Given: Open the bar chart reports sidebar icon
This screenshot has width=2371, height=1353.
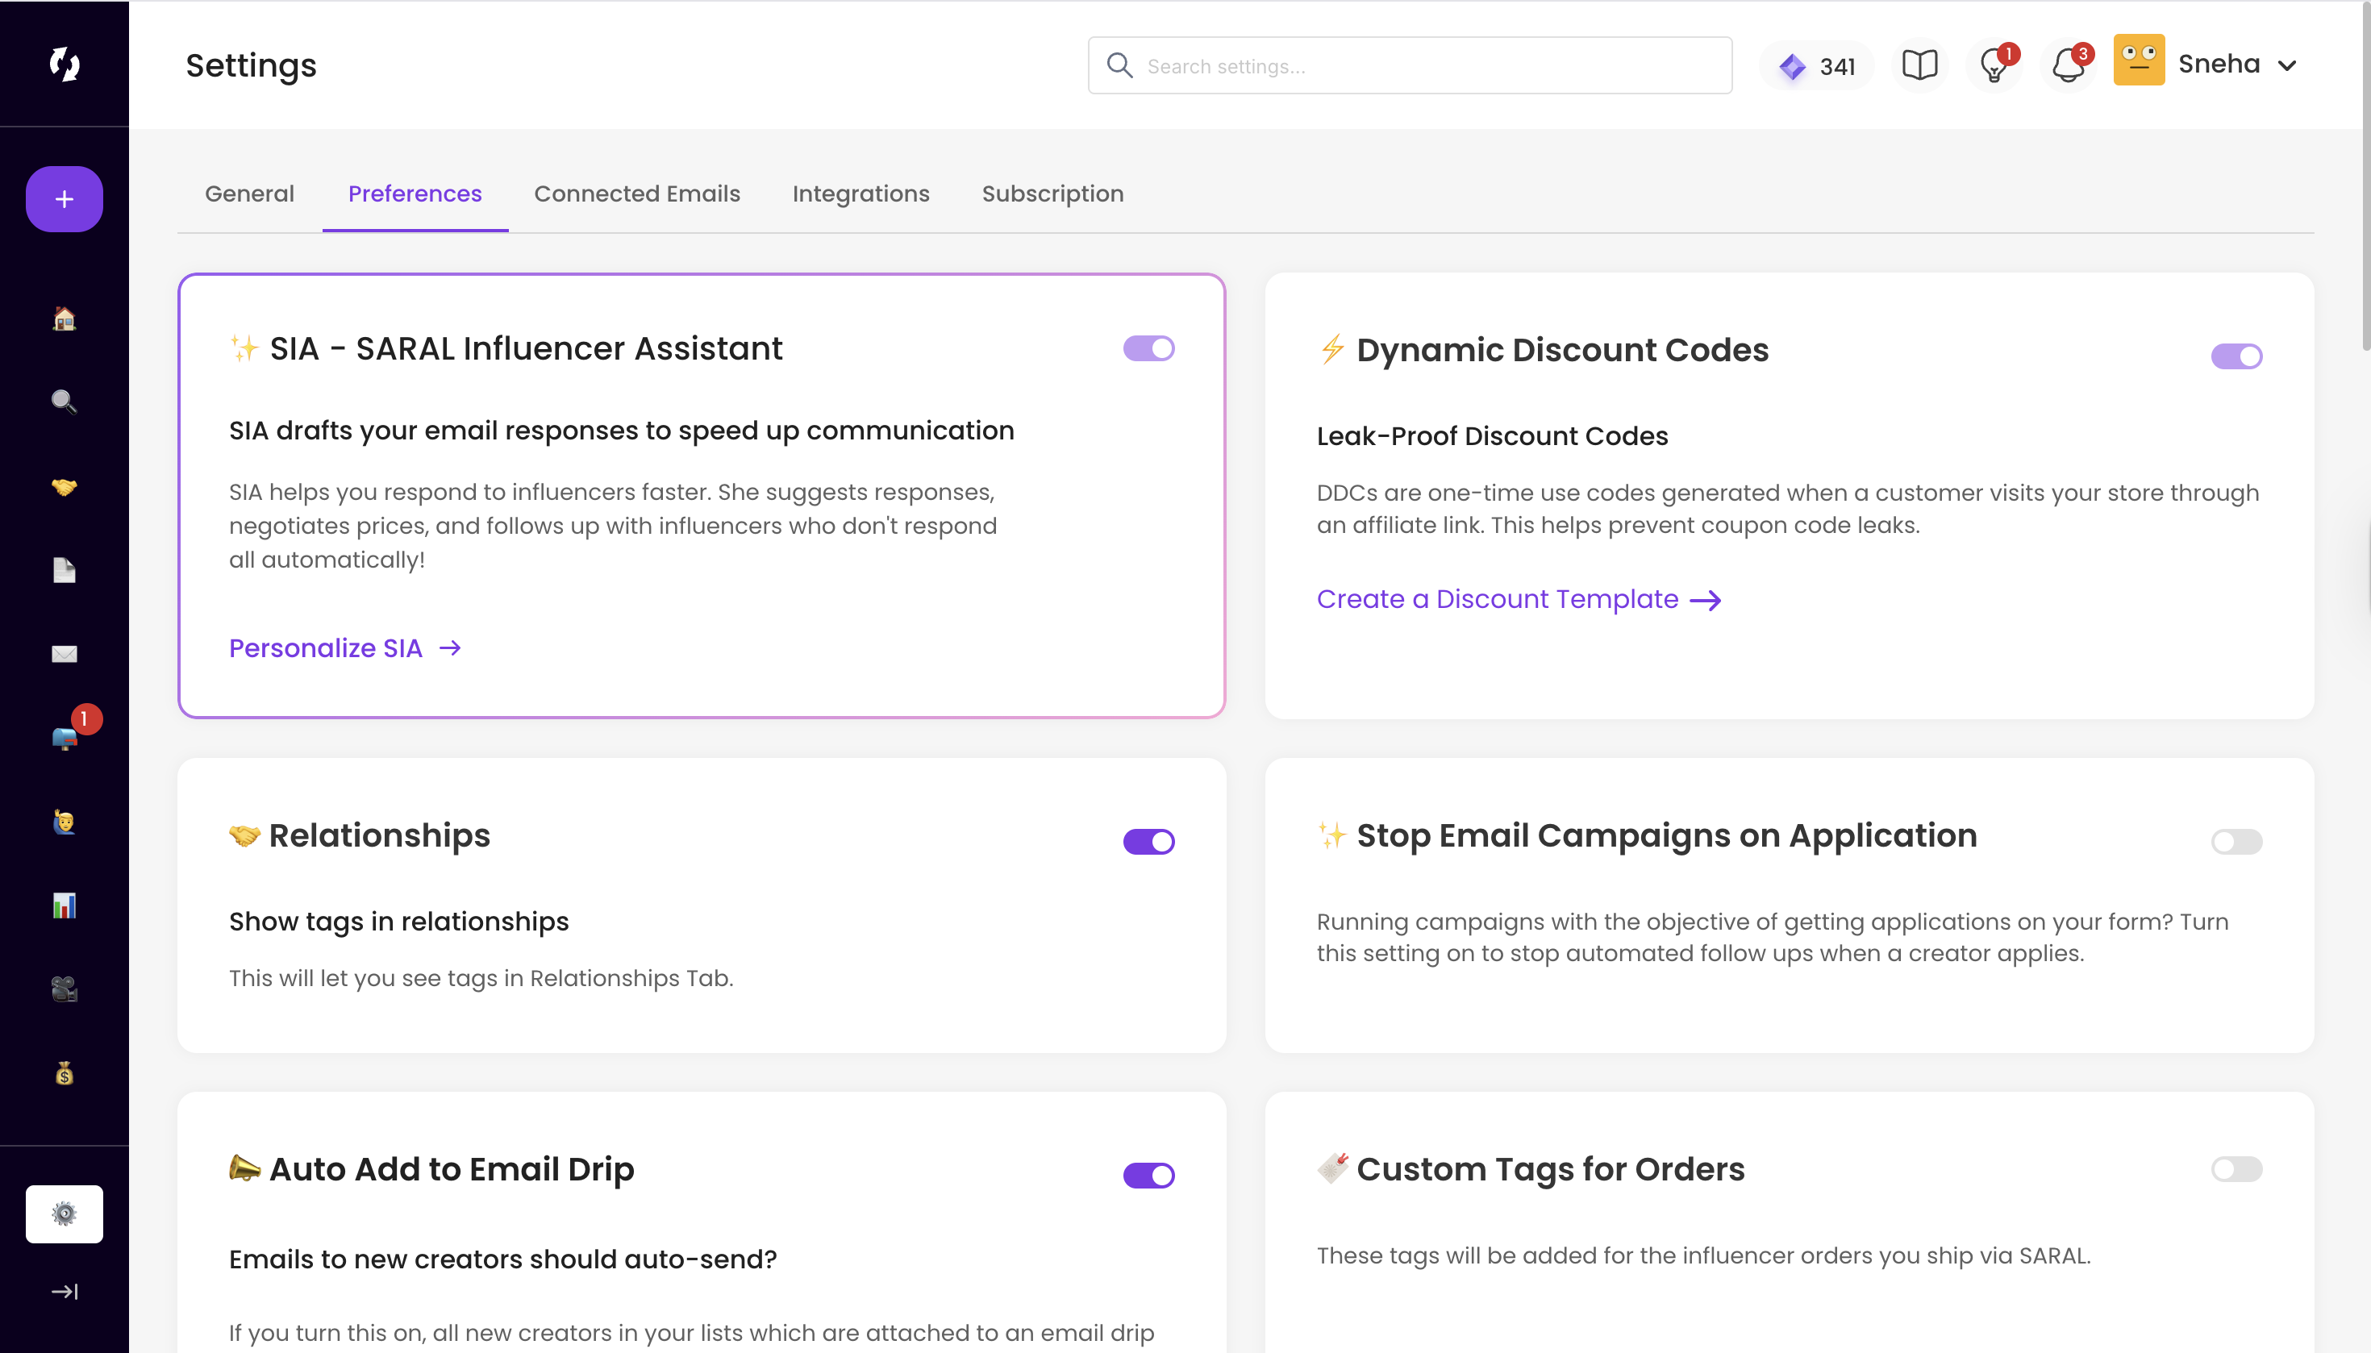Looking at the screenshot, I should click(x=65, y=905).
